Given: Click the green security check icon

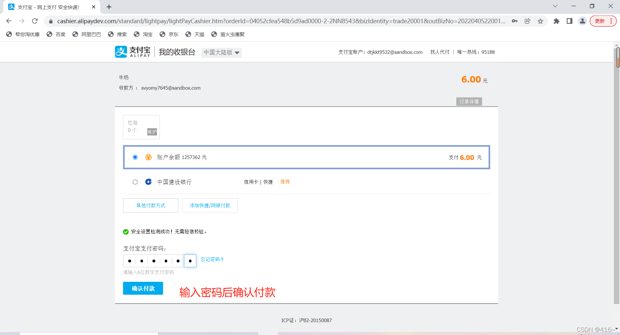Looking at the screenshot, I should (x=126, y=232).
